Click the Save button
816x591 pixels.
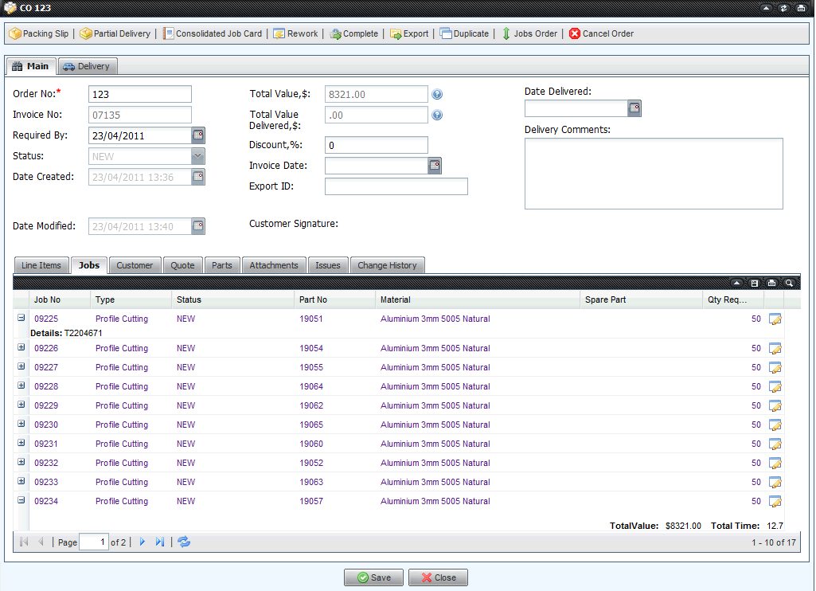point(373,577)
